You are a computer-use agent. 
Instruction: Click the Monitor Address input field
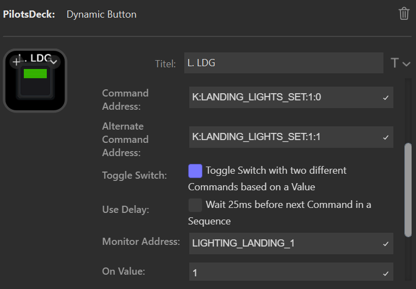pos(284,244)
